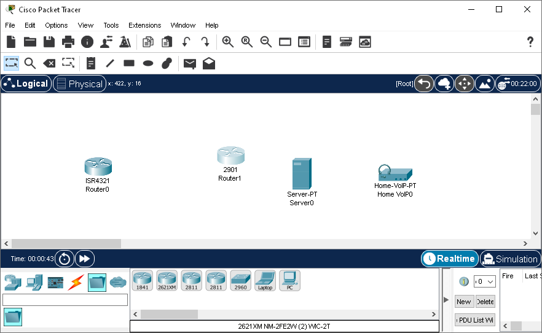Screen dimensions: 542x333
Task: Pick the 1841 router device
Action: tap(142, 281)
